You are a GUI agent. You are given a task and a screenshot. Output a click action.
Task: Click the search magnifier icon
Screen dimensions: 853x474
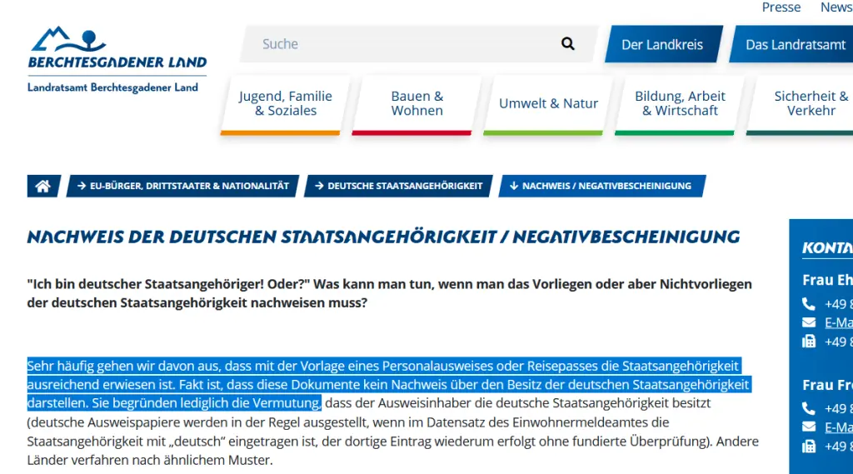tap(567, 43)
